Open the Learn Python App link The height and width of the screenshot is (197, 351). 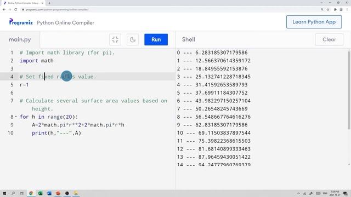314,22
